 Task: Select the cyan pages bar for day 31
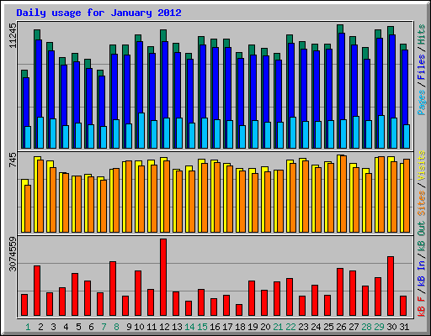click(407, 136)
